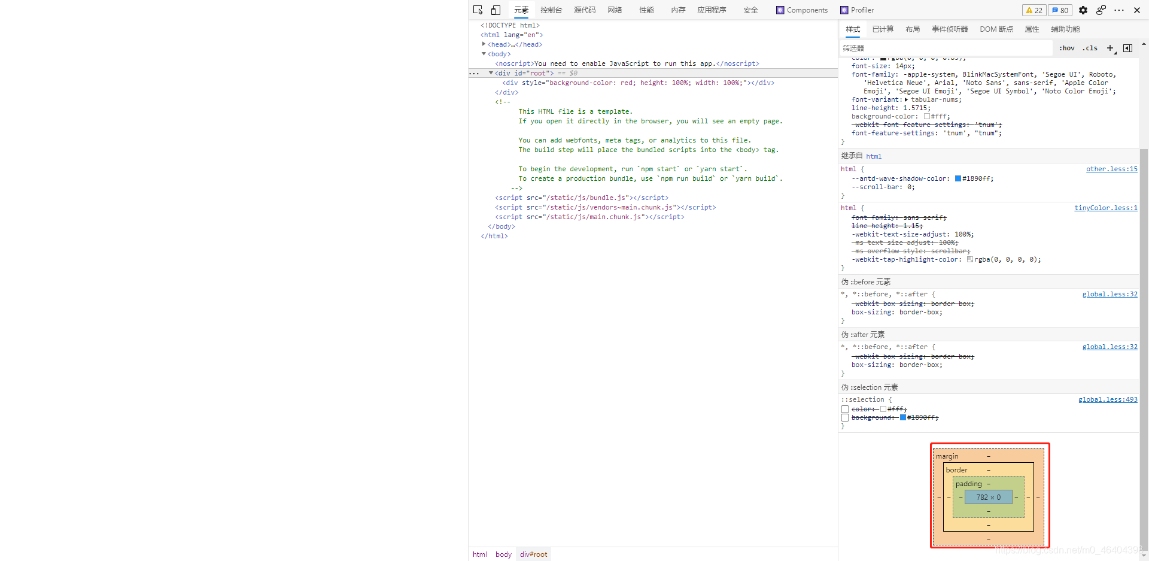Screen dimensions: 1149x561
Task: Collapse the div#root element node
Action: click(491, 73)
